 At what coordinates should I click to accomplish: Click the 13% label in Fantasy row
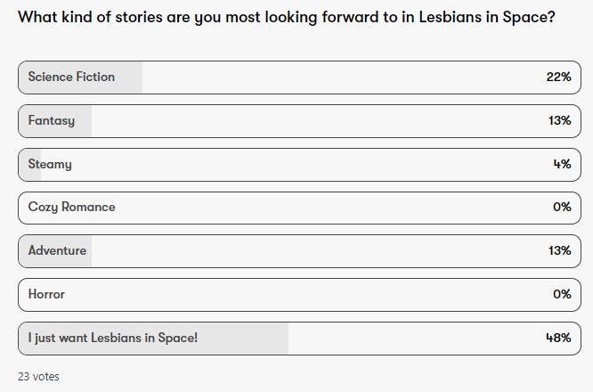559,120
